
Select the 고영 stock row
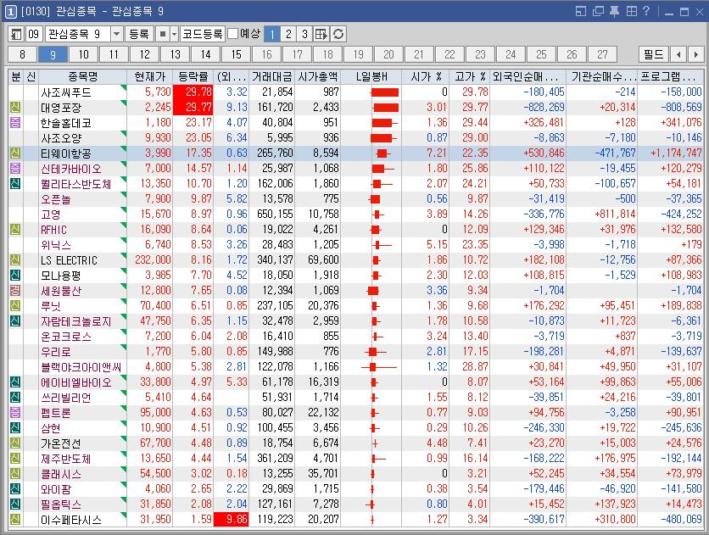pos(355,215)
